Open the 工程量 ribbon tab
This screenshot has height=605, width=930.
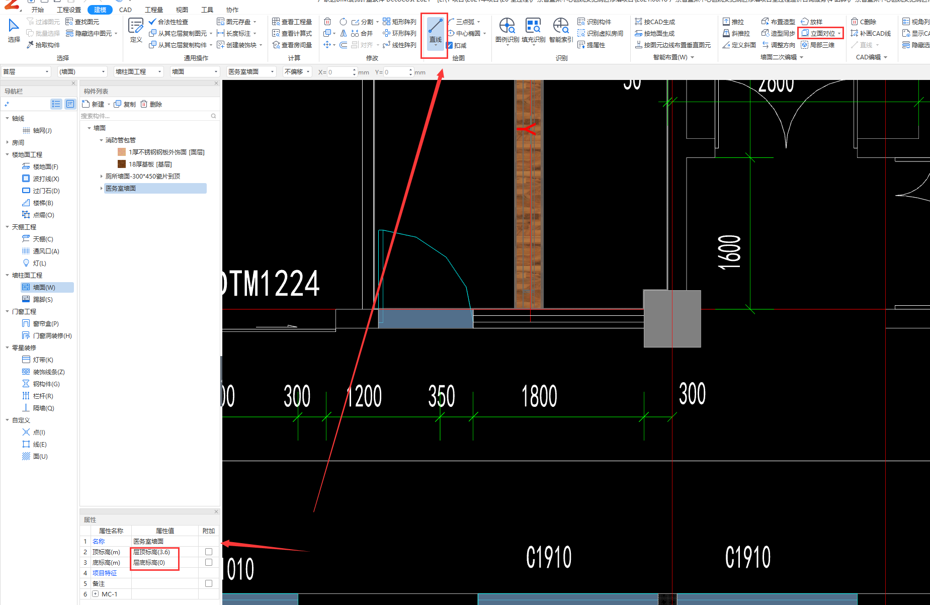point(154,10)
